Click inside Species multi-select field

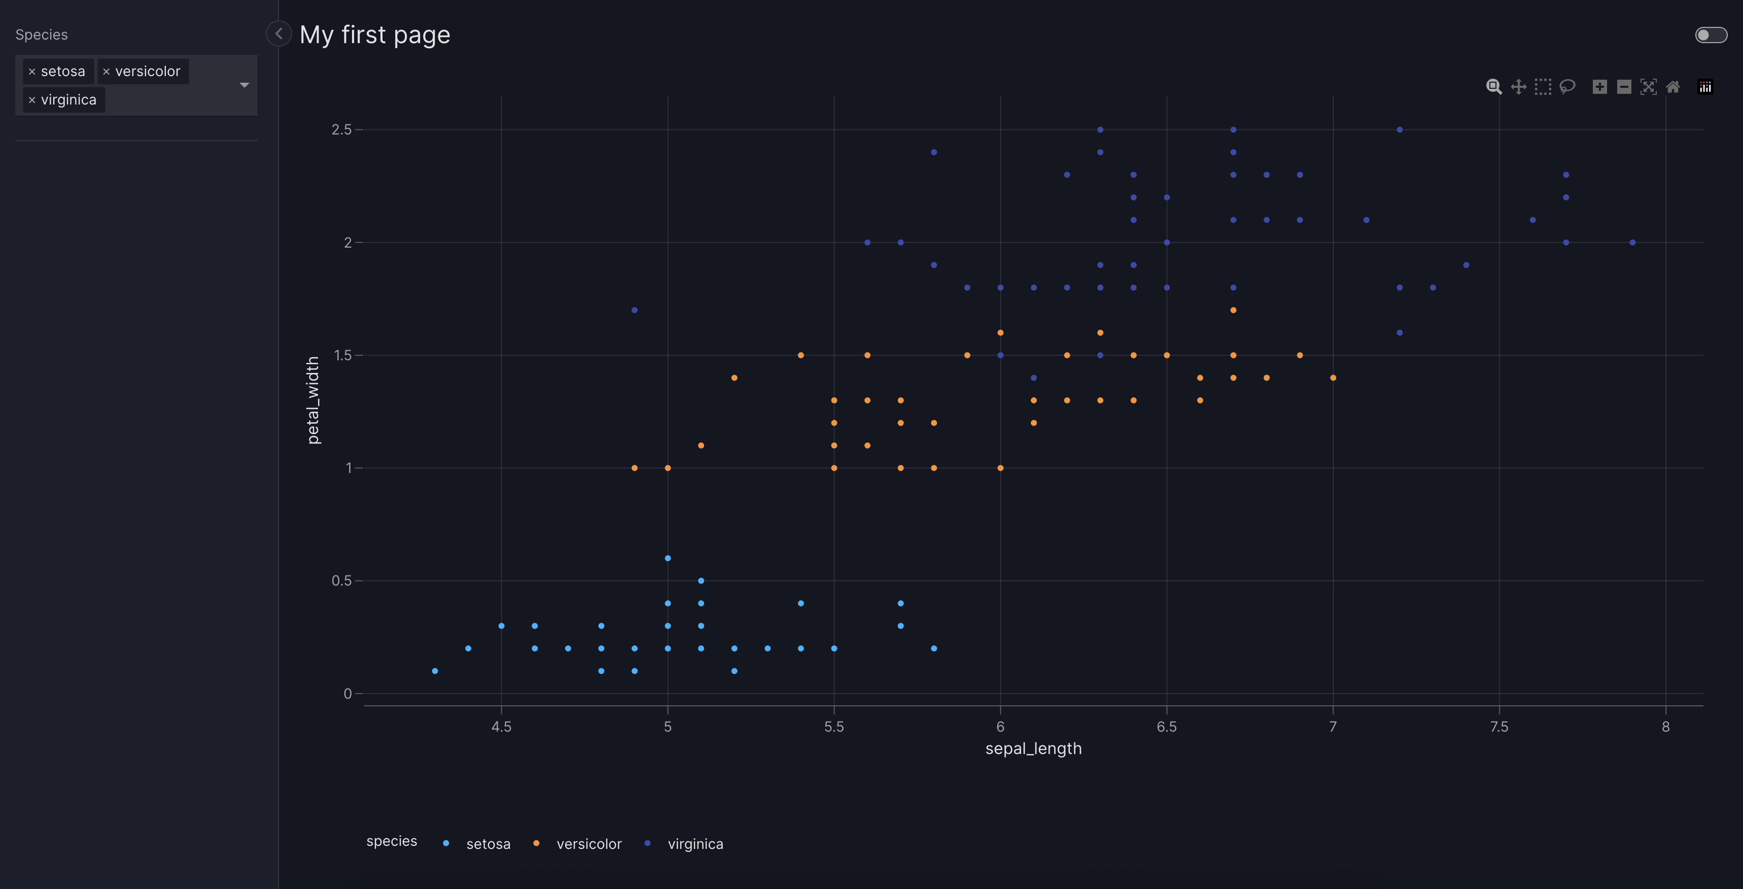(169, 100)
